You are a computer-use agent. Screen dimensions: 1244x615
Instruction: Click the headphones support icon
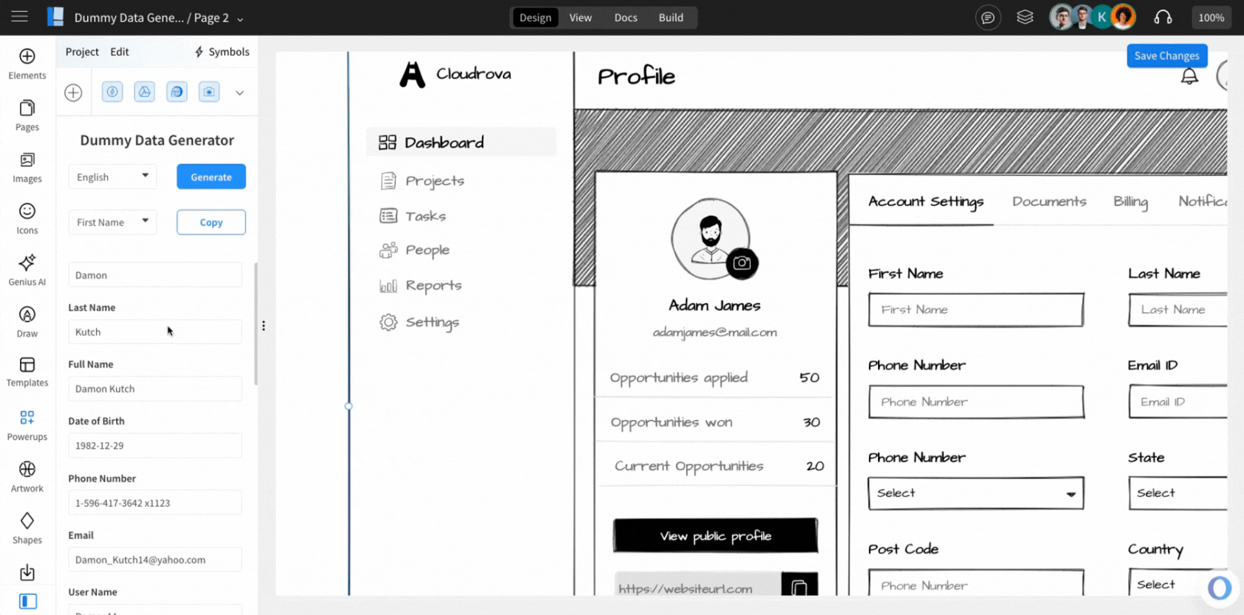click(1163, 17)
